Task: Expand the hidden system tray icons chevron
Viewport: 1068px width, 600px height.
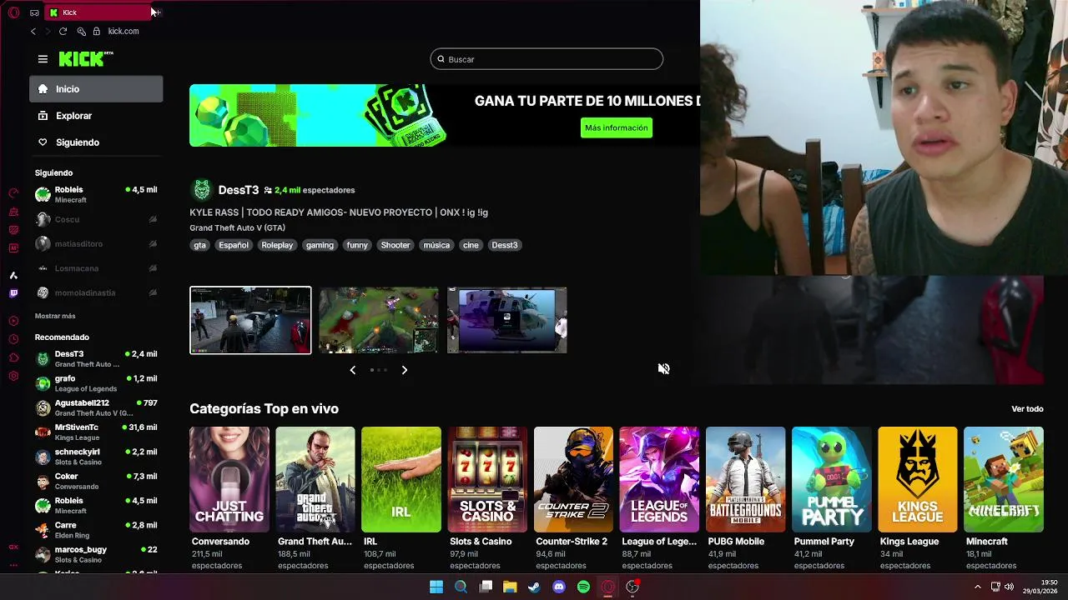Action: [978, 587]
